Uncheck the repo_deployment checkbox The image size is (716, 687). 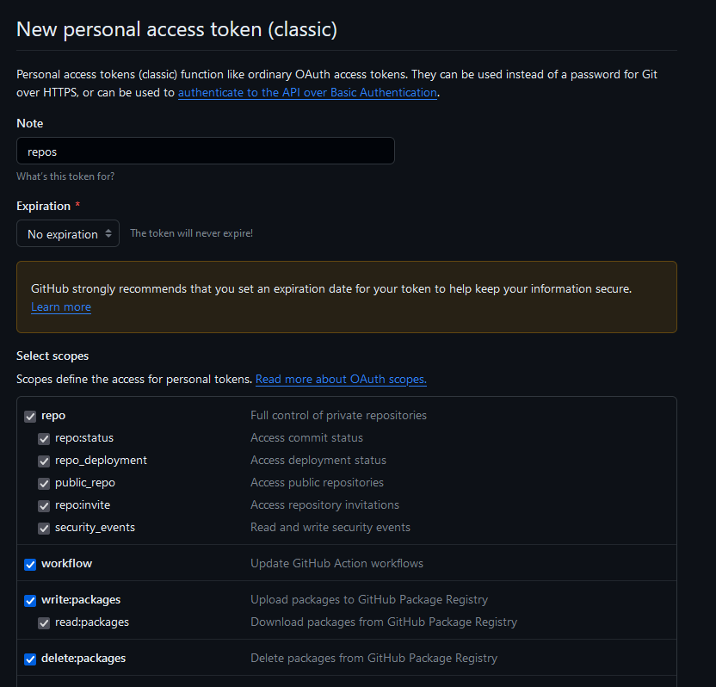pos(44,461)
